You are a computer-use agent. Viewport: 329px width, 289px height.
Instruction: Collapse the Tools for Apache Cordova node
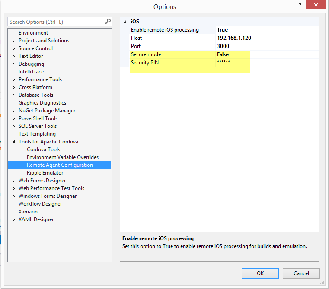coord(13,142)
